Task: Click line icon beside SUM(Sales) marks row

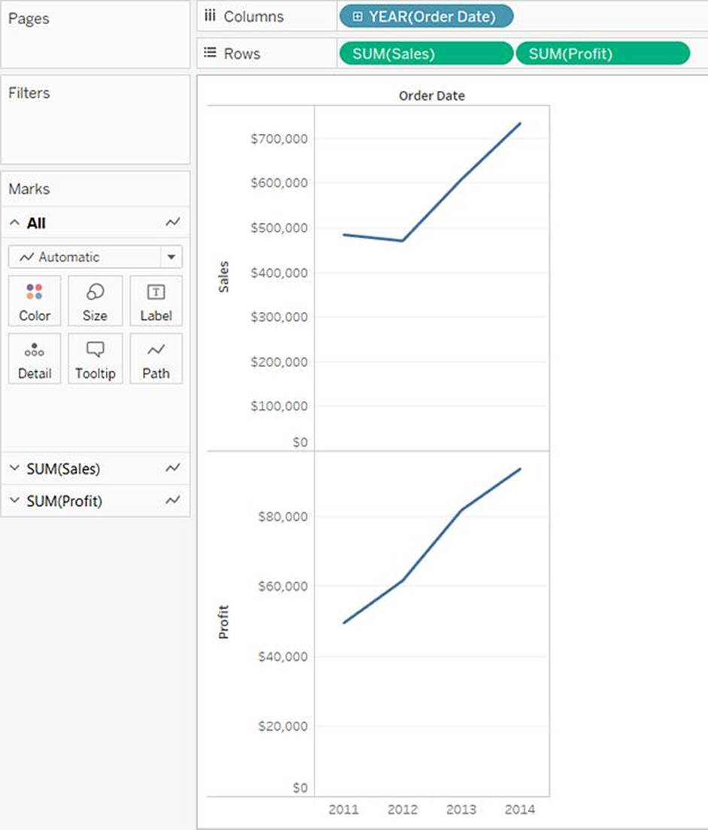Action: tap(173, 468)
